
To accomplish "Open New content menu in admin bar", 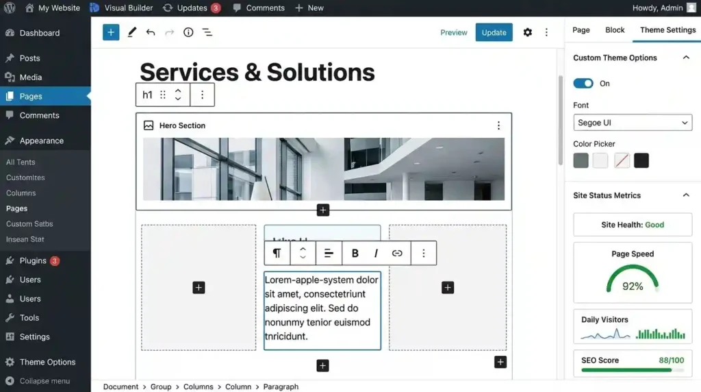I will point(309,8).
